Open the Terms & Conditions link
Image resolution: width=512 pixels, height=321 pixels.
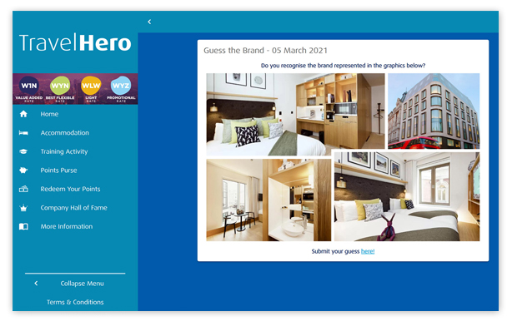pyautogui.click(x=75, y=302)
